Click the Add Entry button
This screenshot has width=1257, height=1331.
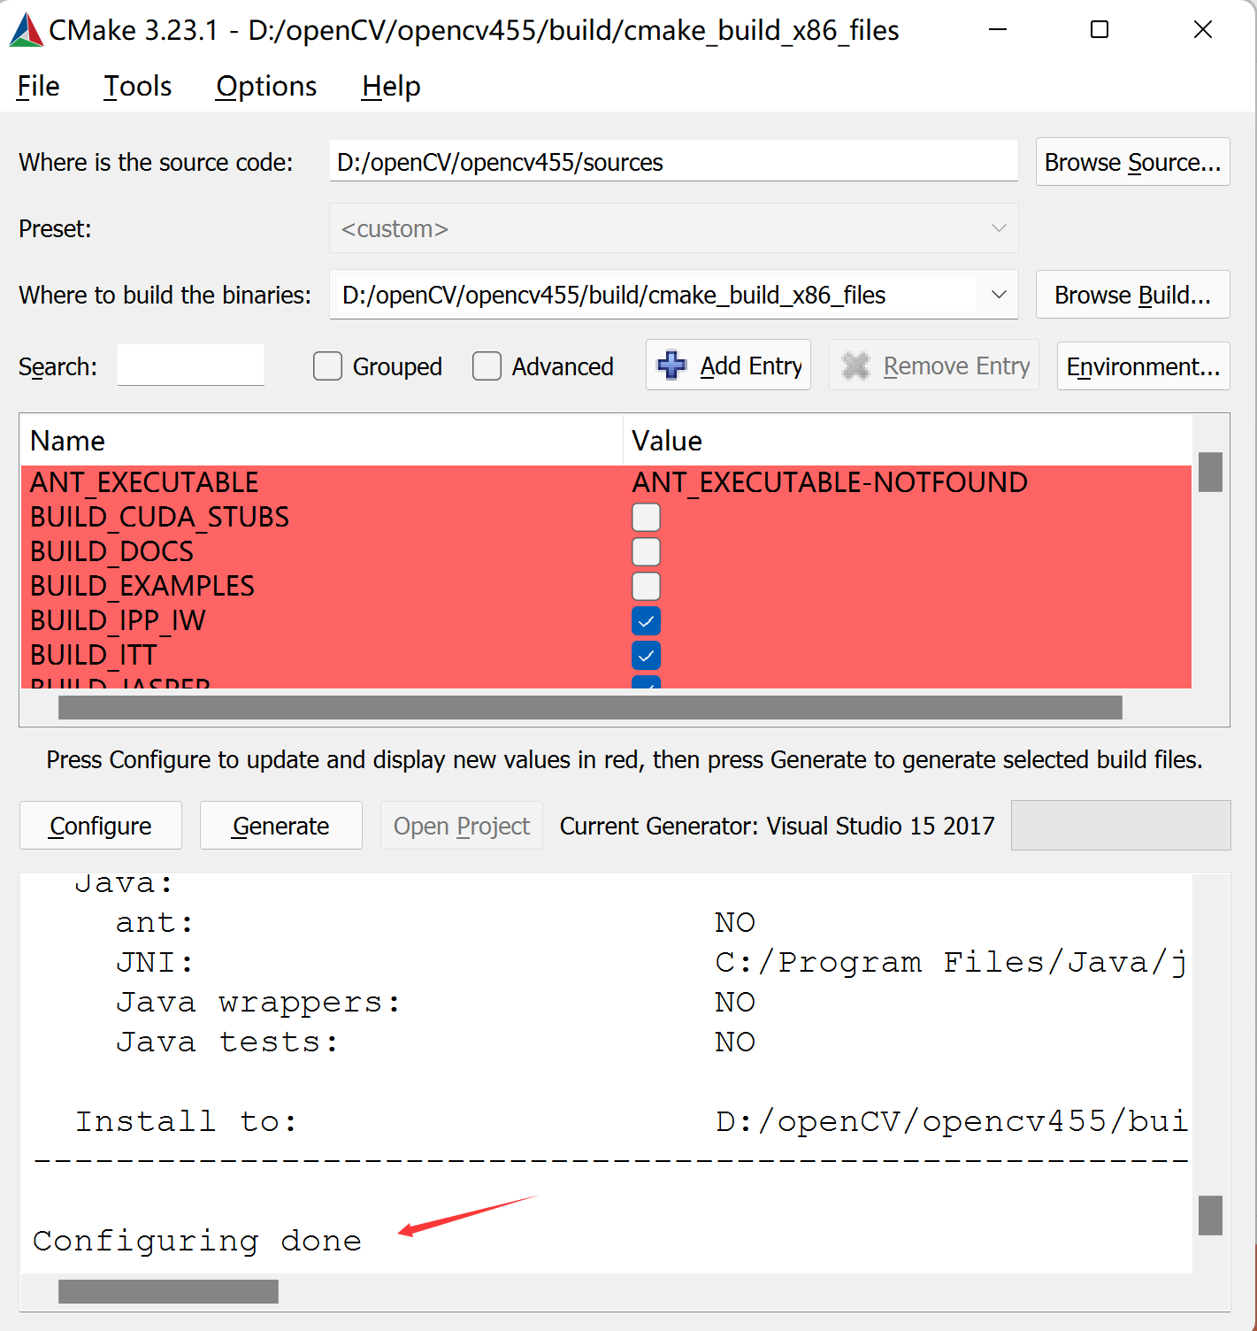728,365
